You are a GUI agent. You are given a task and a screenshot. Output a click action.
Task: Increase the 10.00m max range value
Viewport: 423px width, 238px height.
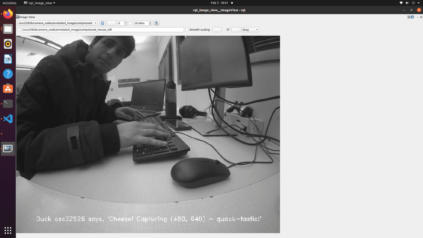pyautogui.click(x=151, y=22)
